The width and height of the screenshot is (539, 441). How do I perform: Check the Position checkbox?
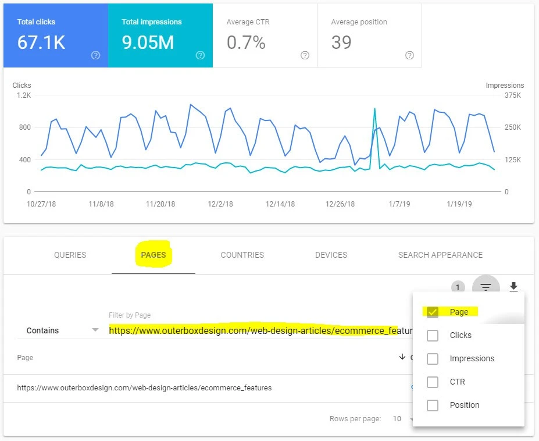tap(433, 405)
